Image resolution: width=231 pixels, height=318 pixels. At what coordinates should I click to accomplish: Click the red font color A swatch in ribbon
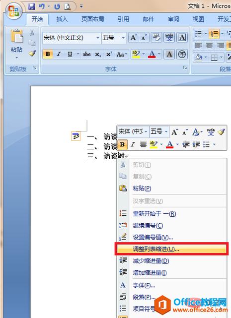coord(152,54)
